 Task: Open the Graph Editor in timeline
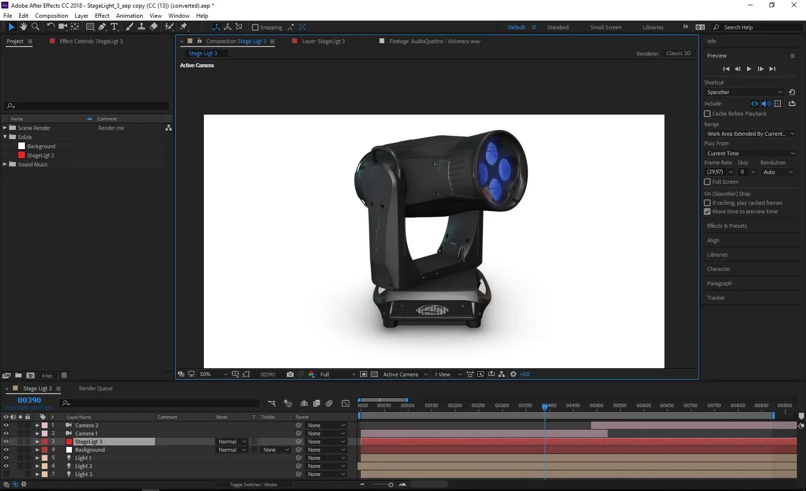[345, 404]
